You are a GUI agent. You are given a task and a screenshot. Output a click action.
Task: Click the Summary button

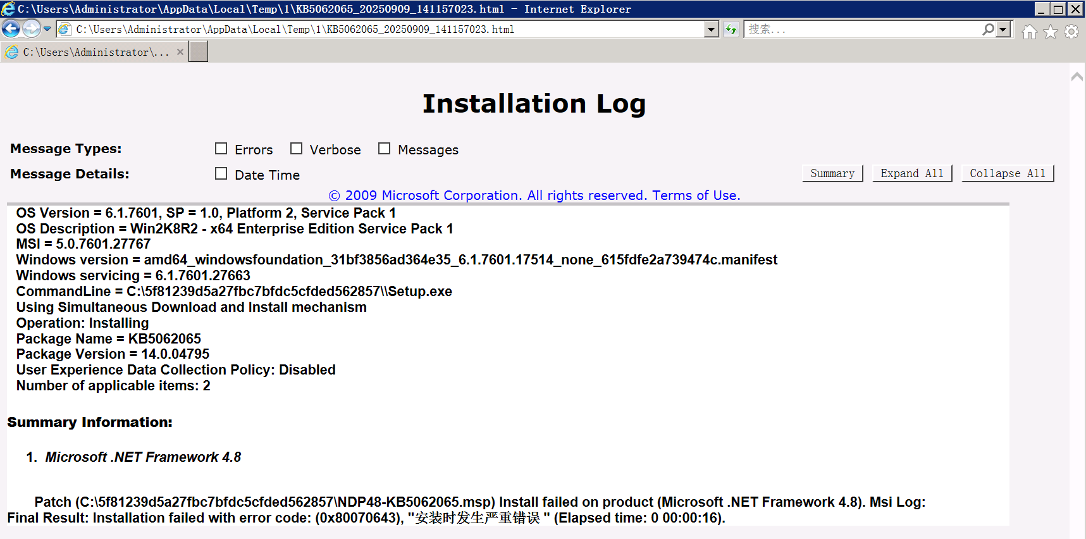[832, 173]
